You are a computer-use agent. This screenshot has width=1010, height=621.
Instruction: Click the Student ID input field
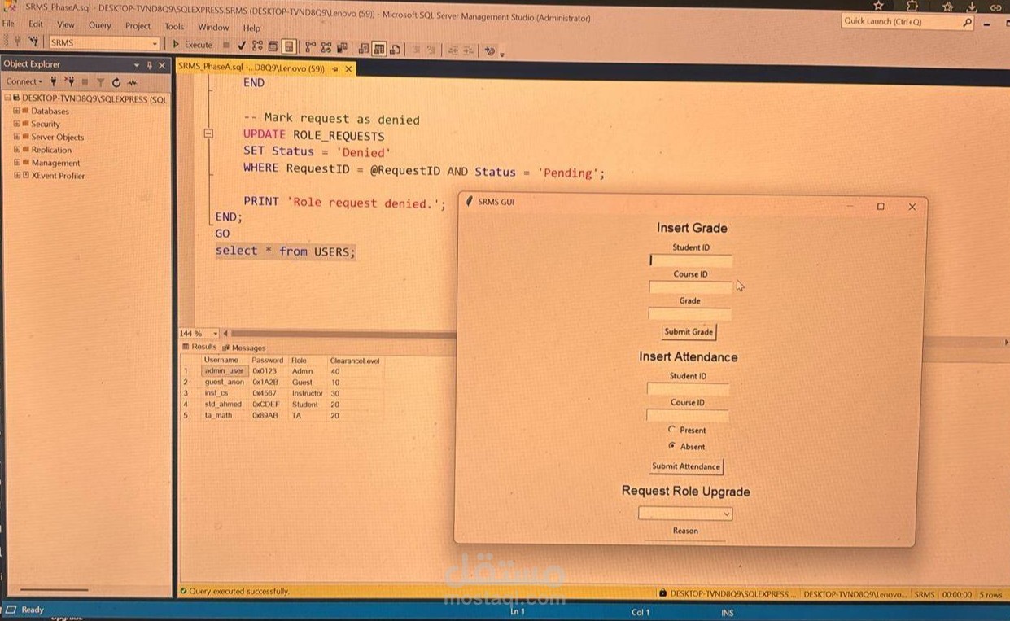coord(690,260)
